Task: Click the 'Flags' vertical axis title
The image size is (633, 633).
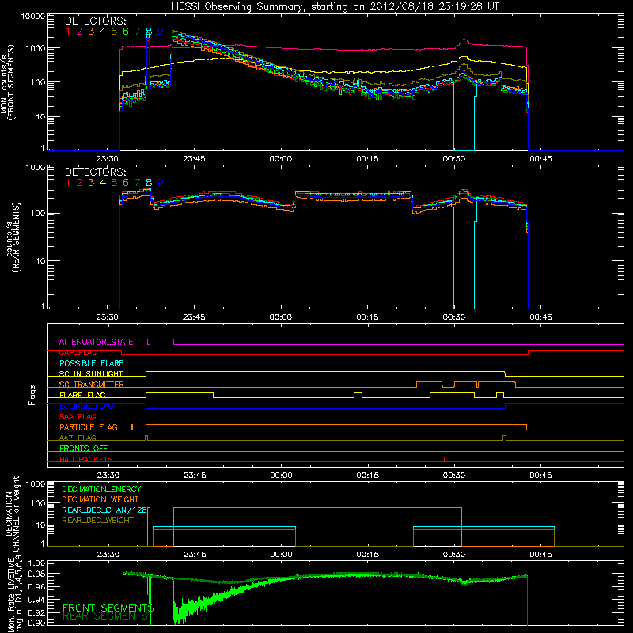Action: click(x=32, y=395)
